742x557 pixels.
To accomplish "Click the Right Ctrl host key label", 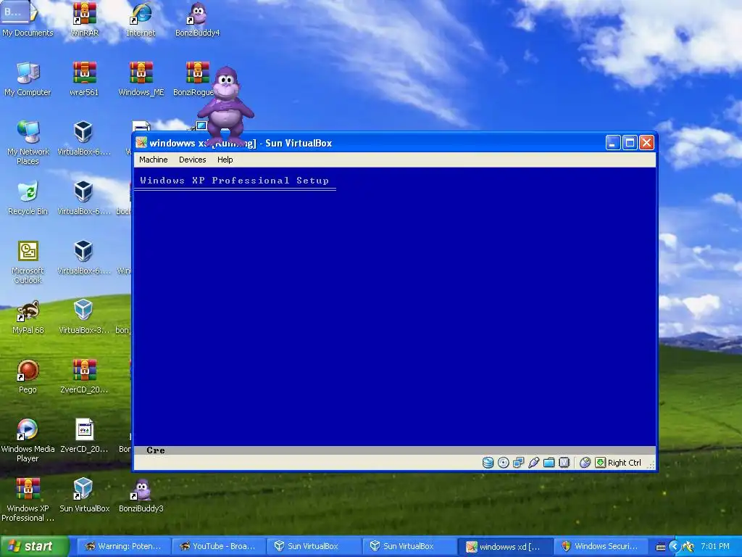I will click(624, 463).
